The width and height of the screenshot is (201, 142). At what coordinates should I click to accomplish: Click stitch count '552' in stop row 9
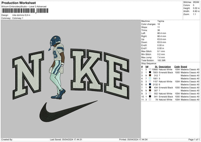pos(156,93)
